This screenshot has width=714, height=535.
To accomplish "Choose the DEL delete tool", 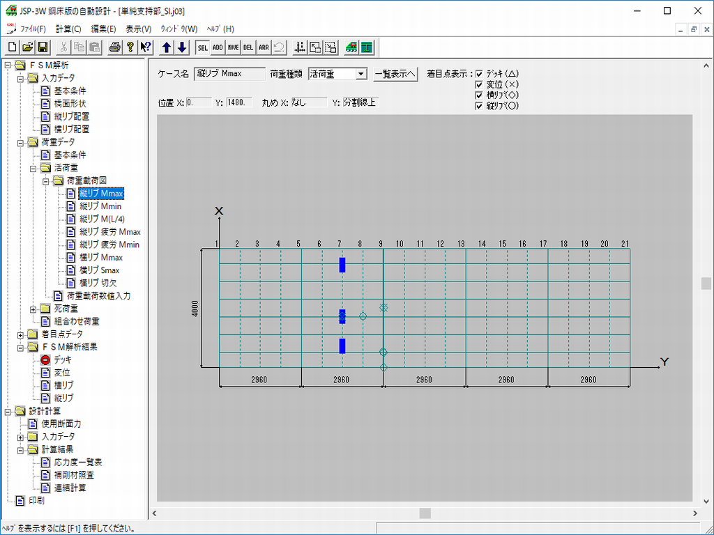I will tap(248, 47).
